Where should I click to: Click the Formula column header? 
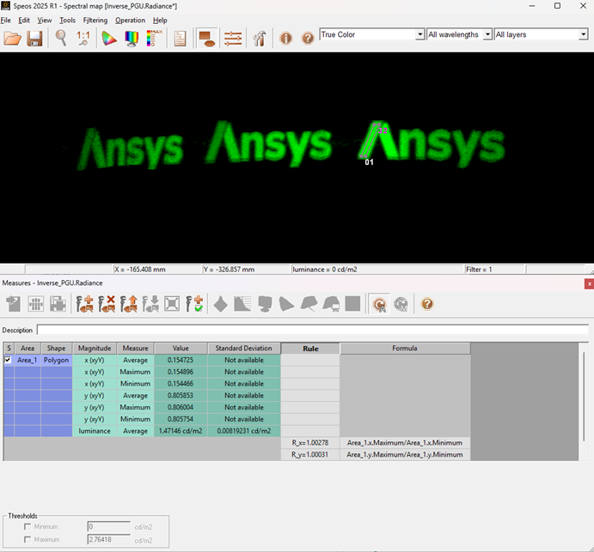coord(405,348)
